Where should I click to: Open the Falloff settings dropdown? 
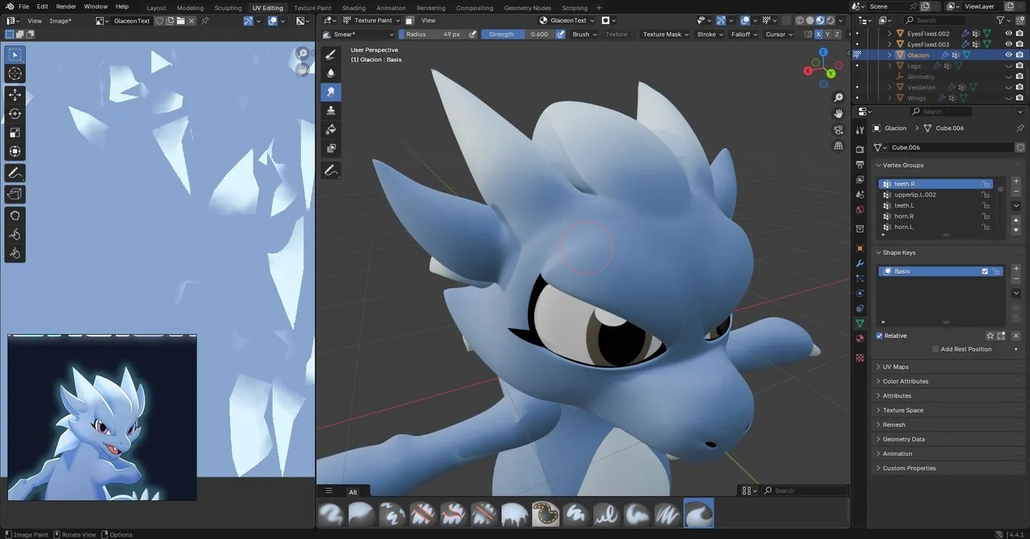click(744, 35)
